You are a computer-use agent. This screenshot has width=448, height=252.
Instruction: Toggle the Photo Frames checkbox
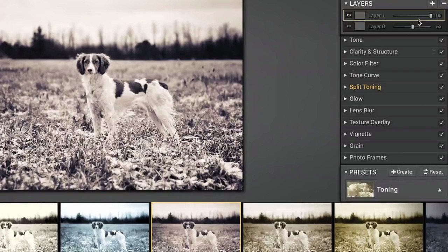pyautogui.click(x=441, y=158)
